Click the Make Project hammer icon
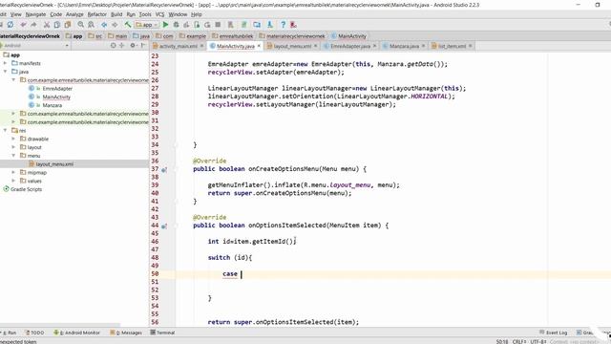 pyautogui.click(x=127, y=25)
